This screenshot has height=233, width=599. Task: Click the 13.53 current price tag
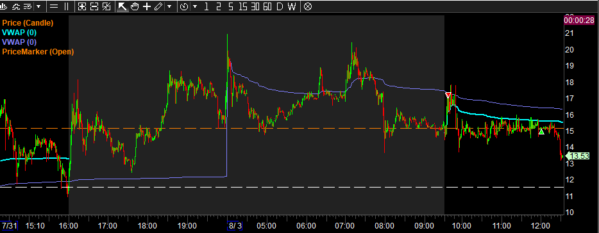tap(577, 156)
